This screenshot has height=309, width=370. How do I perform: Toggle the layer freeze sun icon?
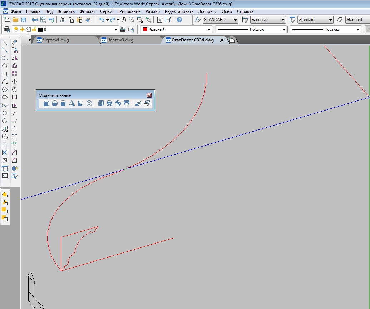pos(22,30)
